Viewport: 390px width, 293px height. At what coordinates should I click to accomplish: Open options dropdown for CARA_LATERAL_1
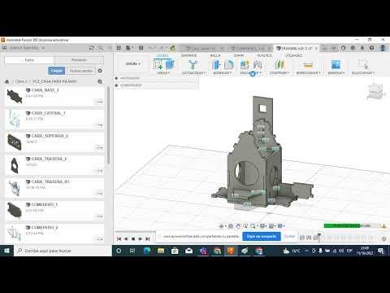tap(99, 125)
